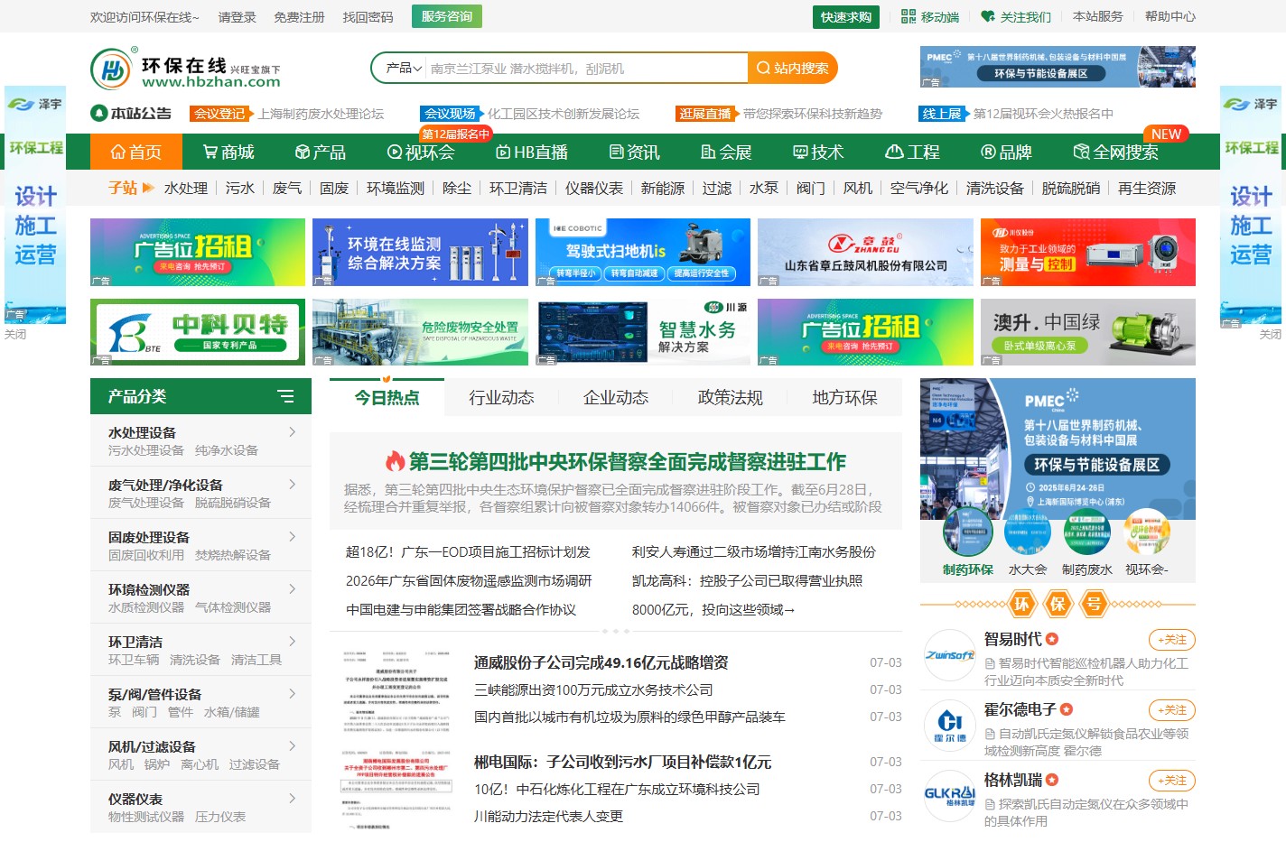Expand the 风机/过滤设备 category arrow

292,746
